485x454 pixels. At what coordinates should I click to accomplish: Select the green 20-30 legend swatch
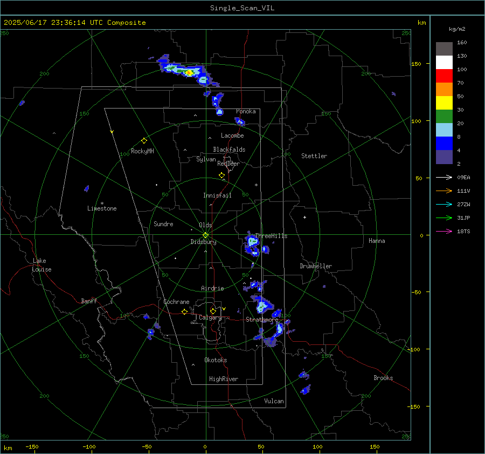pyautogui.click(x=444, y=117)
